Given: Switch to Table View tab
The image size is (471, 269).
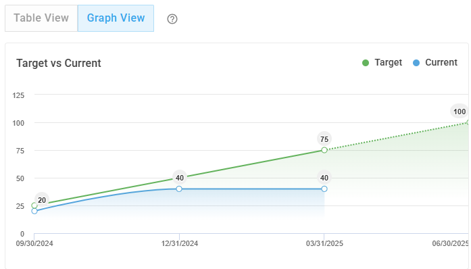Looking at the screenshot, I should point(41,18).
